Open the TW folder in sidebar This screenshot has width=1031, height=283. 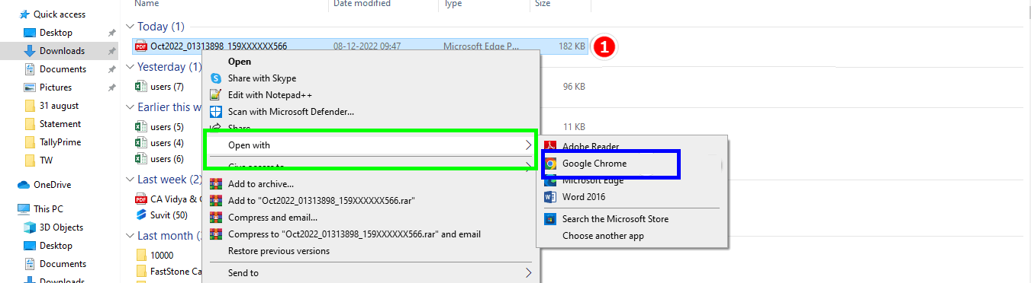coord(46,161)
